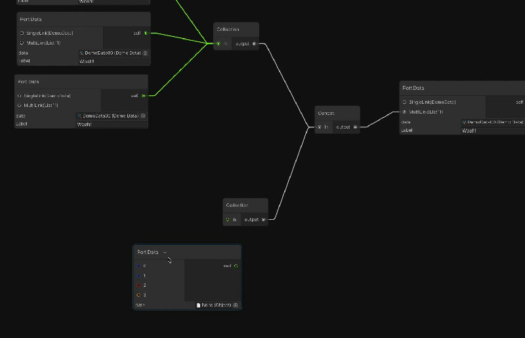The width and height of the screenshot is (525, 338).
Task: Click the red port 2 circle
Action: 138,285
